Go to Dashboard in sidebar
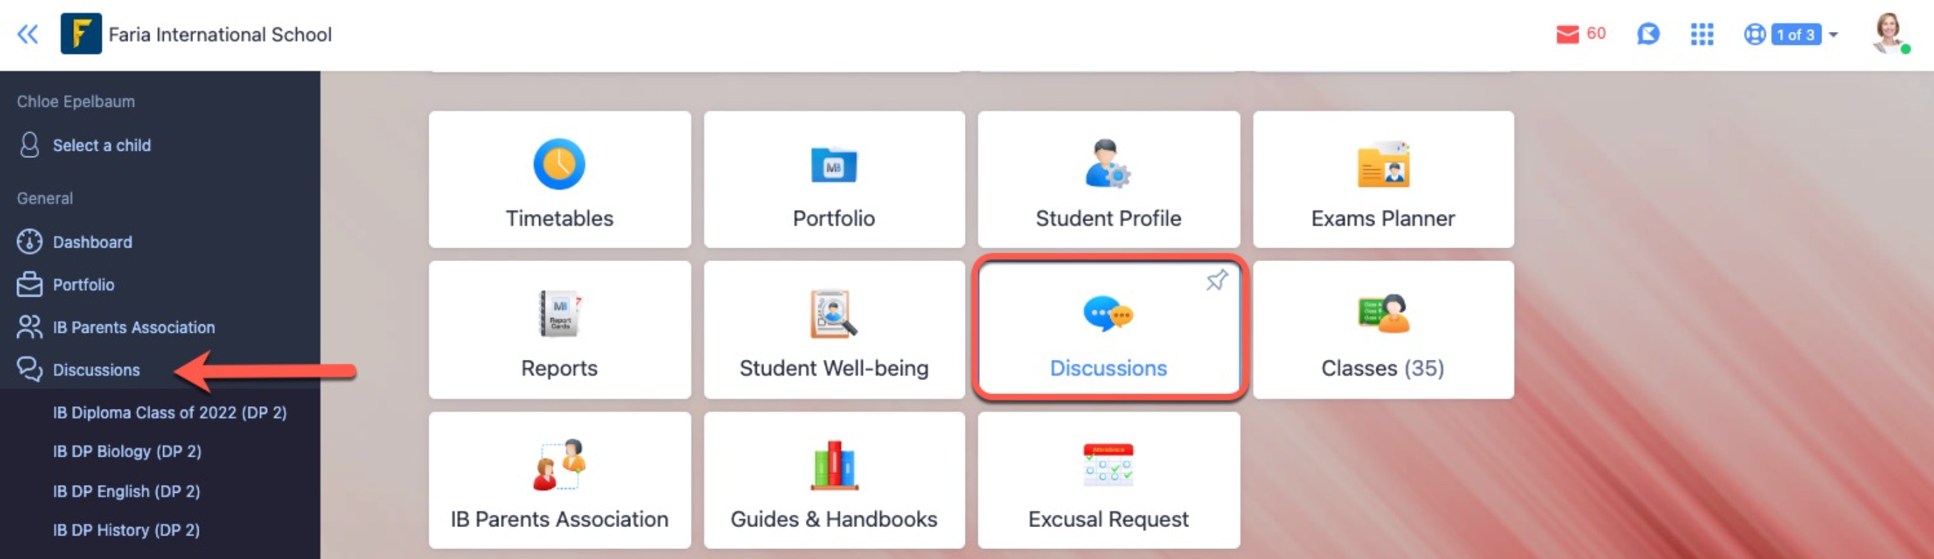 (x=93, y=243)
